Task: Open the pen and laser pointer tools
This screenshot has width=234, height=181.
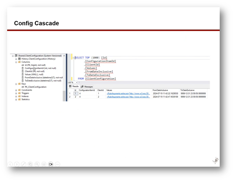Action: point(24,164)
